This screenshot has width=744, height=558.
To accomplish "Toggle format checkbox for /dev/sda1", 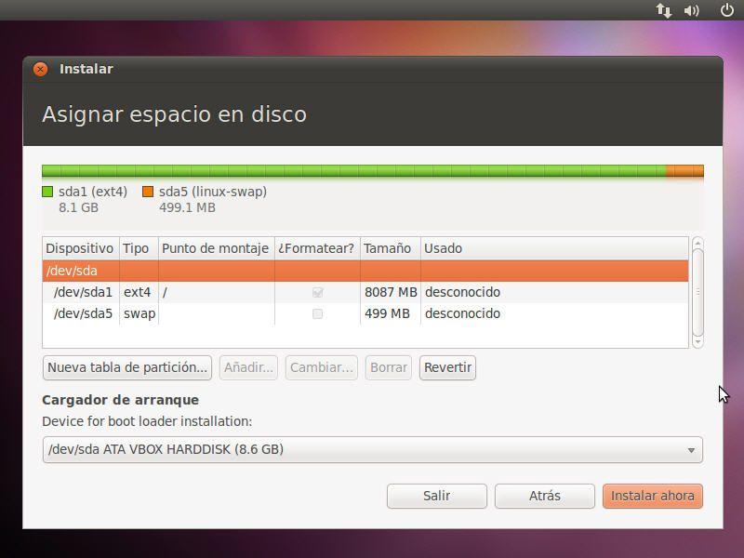I will 317,292.
